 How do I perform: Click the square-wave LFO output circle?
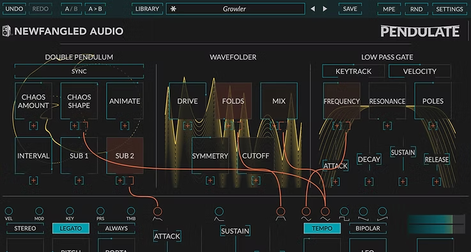(x=344, y=212)
